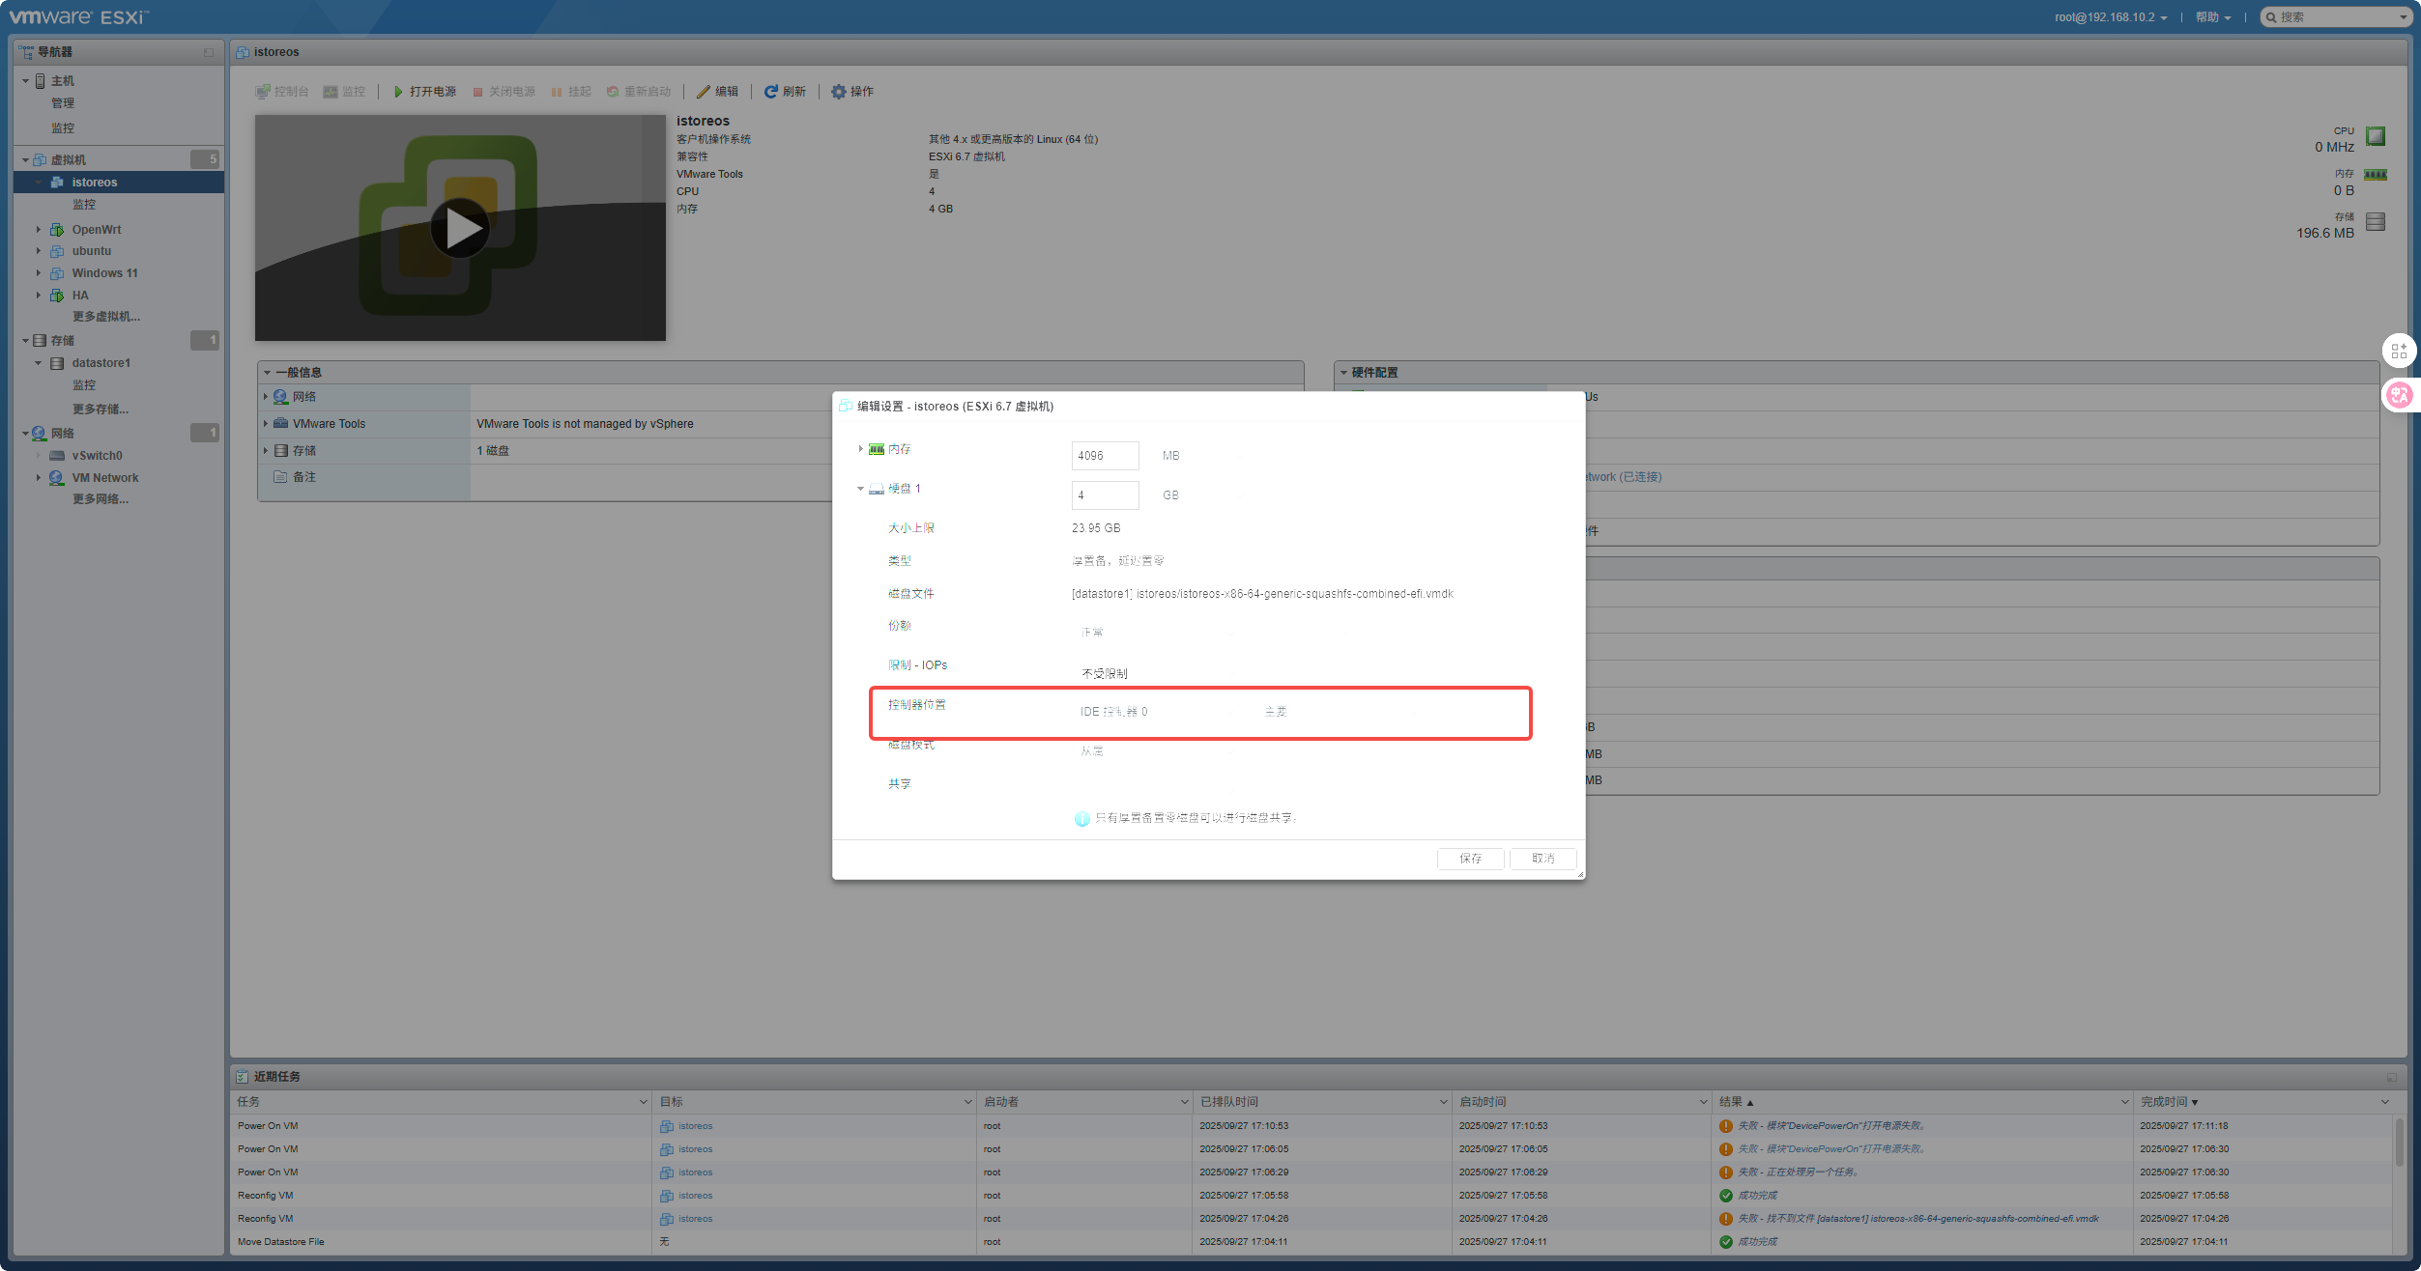This screenshot has width=2421, height=1271.
Task: Expand the Windows 11 VM tree node
Action: pos(39,273)
